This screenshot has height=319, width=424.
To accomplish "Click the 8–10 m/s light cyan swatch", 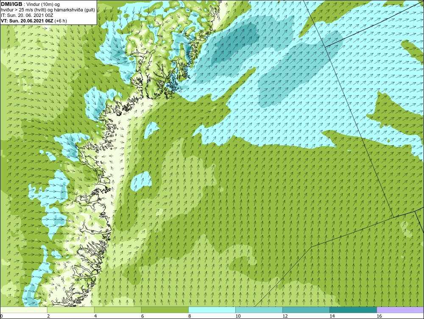I will click(x=212, y=310).
